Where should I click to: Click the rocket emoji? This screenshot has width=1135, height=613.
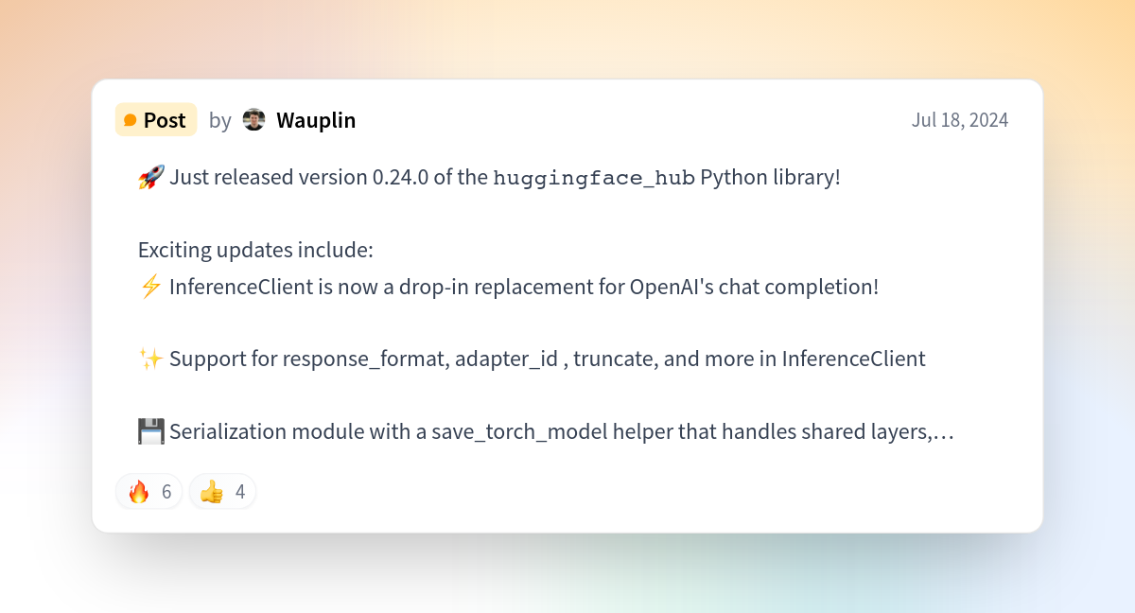click(151, 177)
